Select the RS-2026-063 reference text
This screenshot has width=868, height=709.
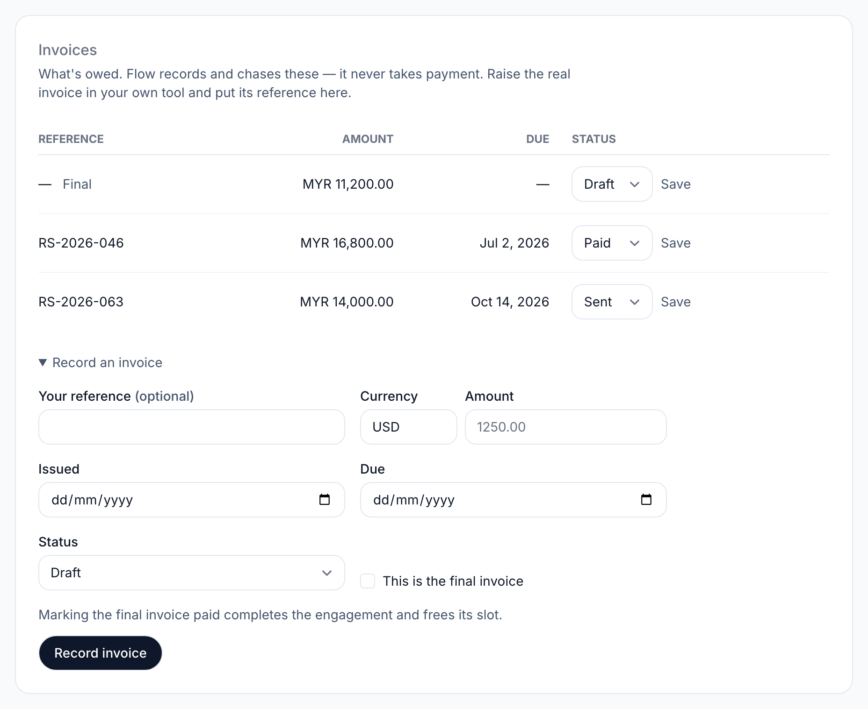coord(81,302)
